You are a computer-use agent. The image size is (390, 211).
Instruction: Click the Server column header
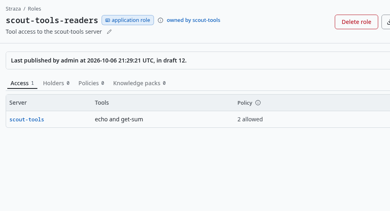pyautogui.click(x=18, y=103)
